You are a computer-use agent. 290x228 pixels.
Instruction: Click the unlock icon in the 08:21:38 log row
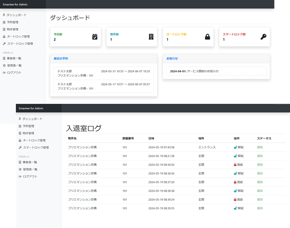235,156
